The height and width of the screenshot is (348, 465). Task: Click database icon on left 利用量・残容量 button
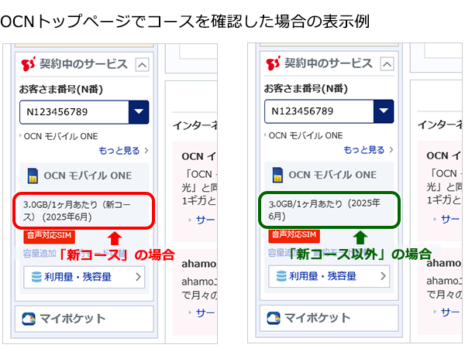[36, 277]
